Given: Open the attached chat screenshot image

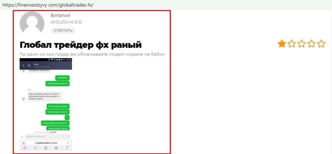Looking at the screenshot, I should pos(46,105).
